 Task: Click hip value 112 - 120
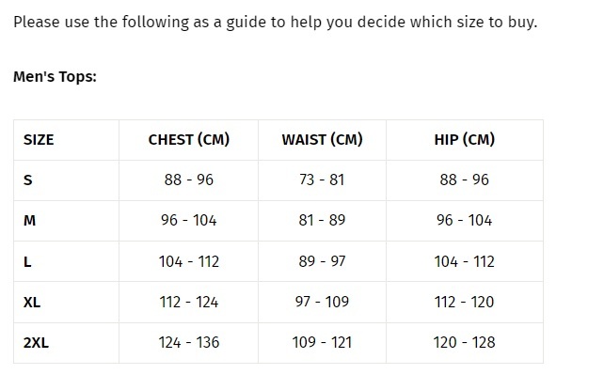(x=464, y=303)
